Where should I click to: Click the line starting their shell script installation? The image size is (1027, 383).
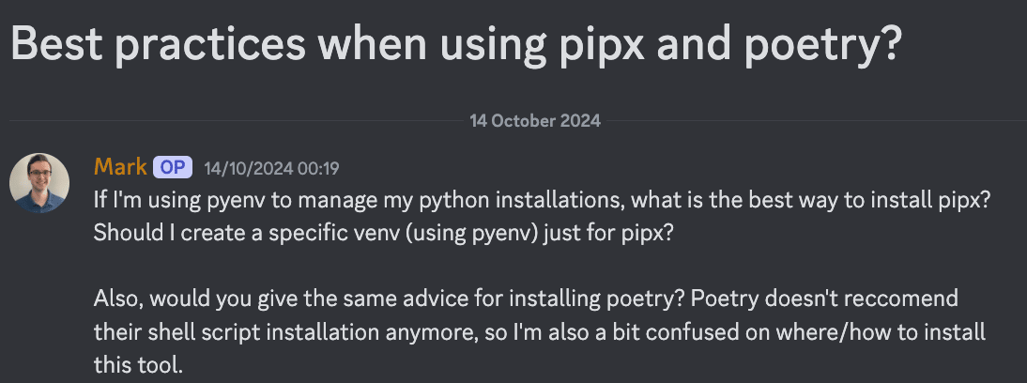[x=540, y=332]
